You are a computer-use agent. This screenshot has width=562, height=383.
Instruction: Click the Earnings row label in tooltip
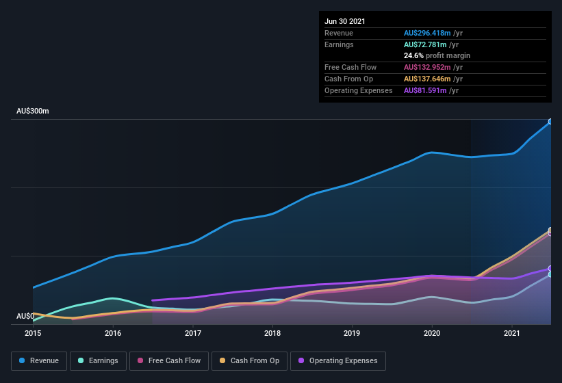tap(339, 44)
